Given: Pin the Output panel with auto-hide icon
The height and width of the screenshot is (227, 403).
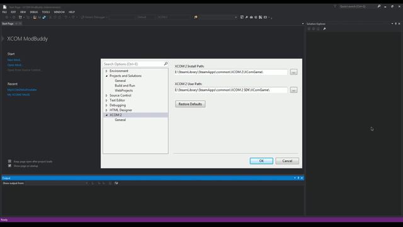Looking at the screenshot, I should pyautogui.click(x=298, y=178).
